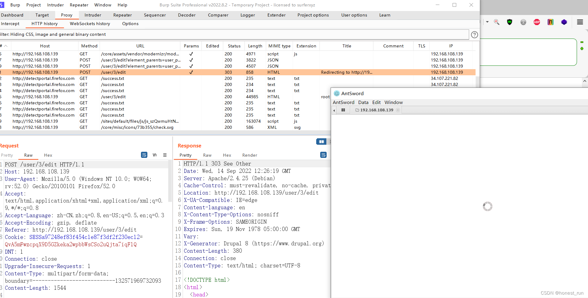588x298 pixels.
Task: Switch to the Logger tab
Action: pos(248,15)
